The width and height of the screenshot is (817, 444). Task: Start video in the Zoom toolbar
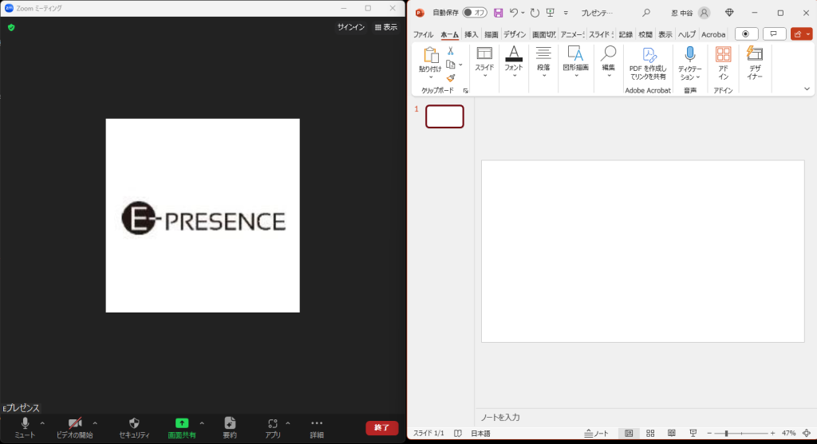point(74,428)
